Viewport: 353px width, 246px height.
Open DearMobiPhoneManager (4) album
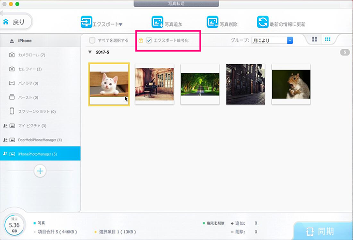tap(40, 140)
